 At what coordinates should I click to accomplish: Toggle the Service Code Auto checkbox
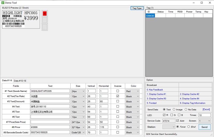[178, 121]
